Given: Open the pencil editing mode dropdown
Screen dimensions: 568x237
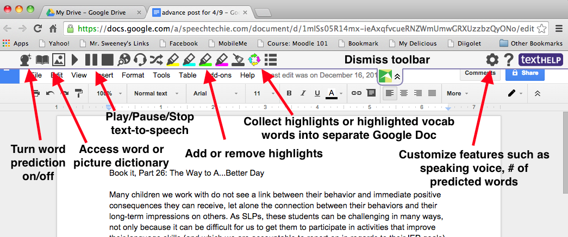Looking at the screenshot, I should tap(515, 93).
